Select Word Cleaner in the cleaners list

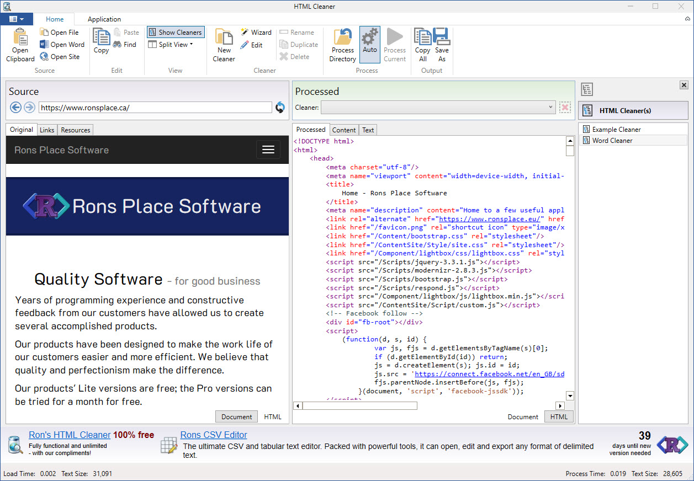click(x=612, y=141)
